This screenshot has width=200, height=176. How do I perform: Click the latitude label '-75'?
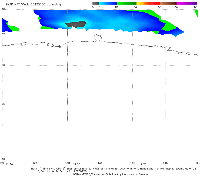coord(2,104)
